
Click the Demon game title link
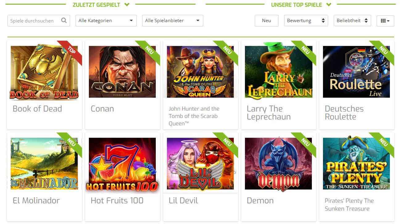click(x=260, y=201)
